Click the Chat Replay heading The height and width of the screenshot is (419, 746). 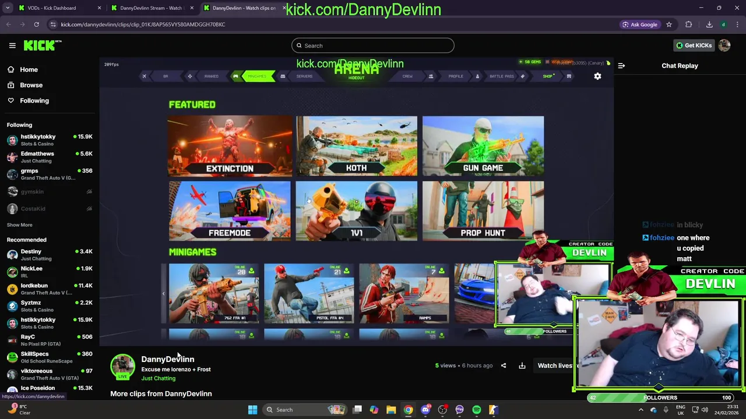[680, 66]
